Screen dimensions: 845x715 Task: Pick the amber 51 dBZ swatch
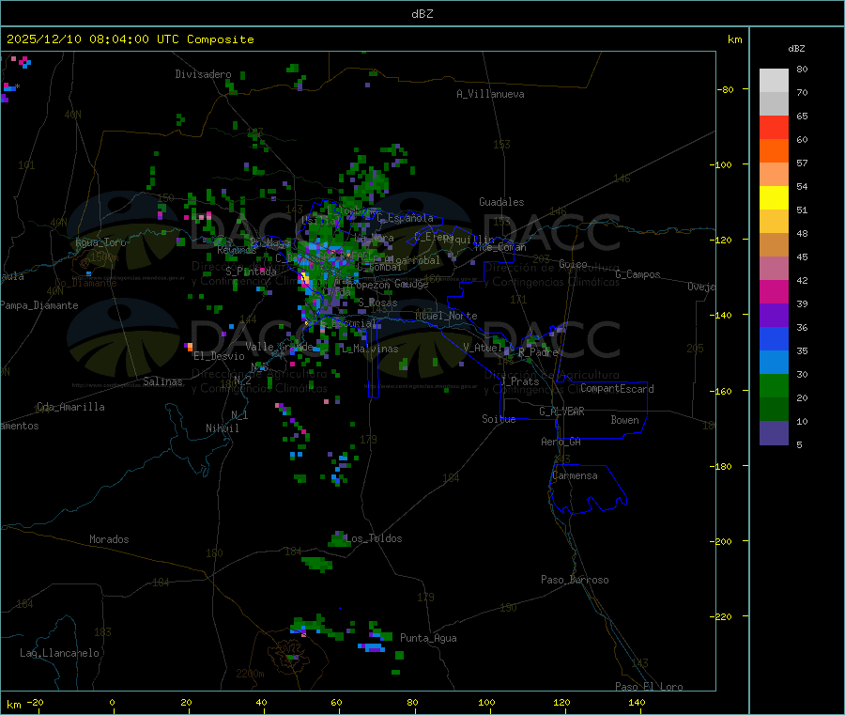click(x=774, y=221)
